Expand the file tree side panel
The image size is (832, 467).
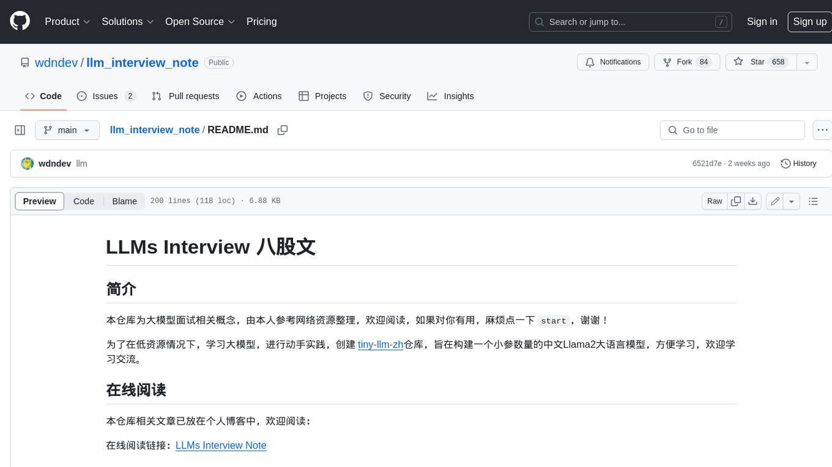coord(20,130)
